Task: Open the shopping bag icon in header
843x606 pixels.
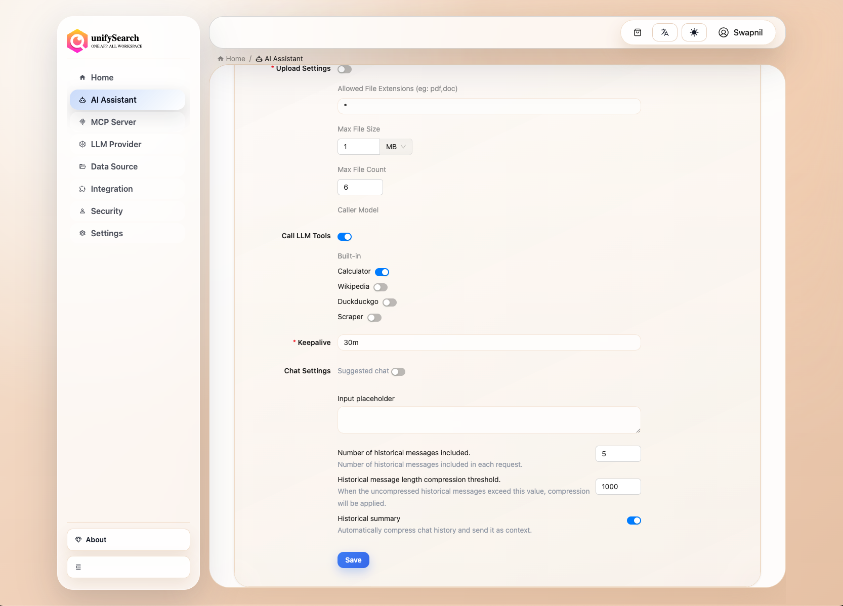Action: pyautogui.click(x=638, y=32)
